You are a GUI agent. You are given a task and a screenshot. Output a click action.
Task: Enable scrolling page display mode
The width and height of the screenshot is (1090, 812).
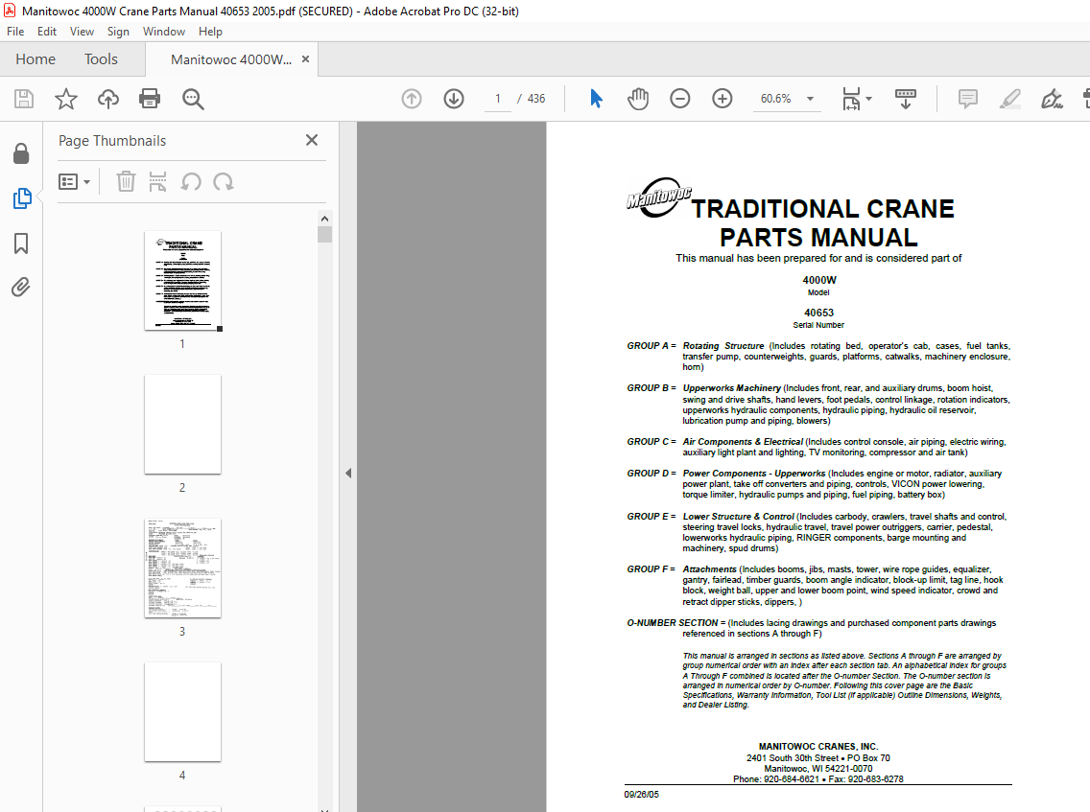coord(905,99)
